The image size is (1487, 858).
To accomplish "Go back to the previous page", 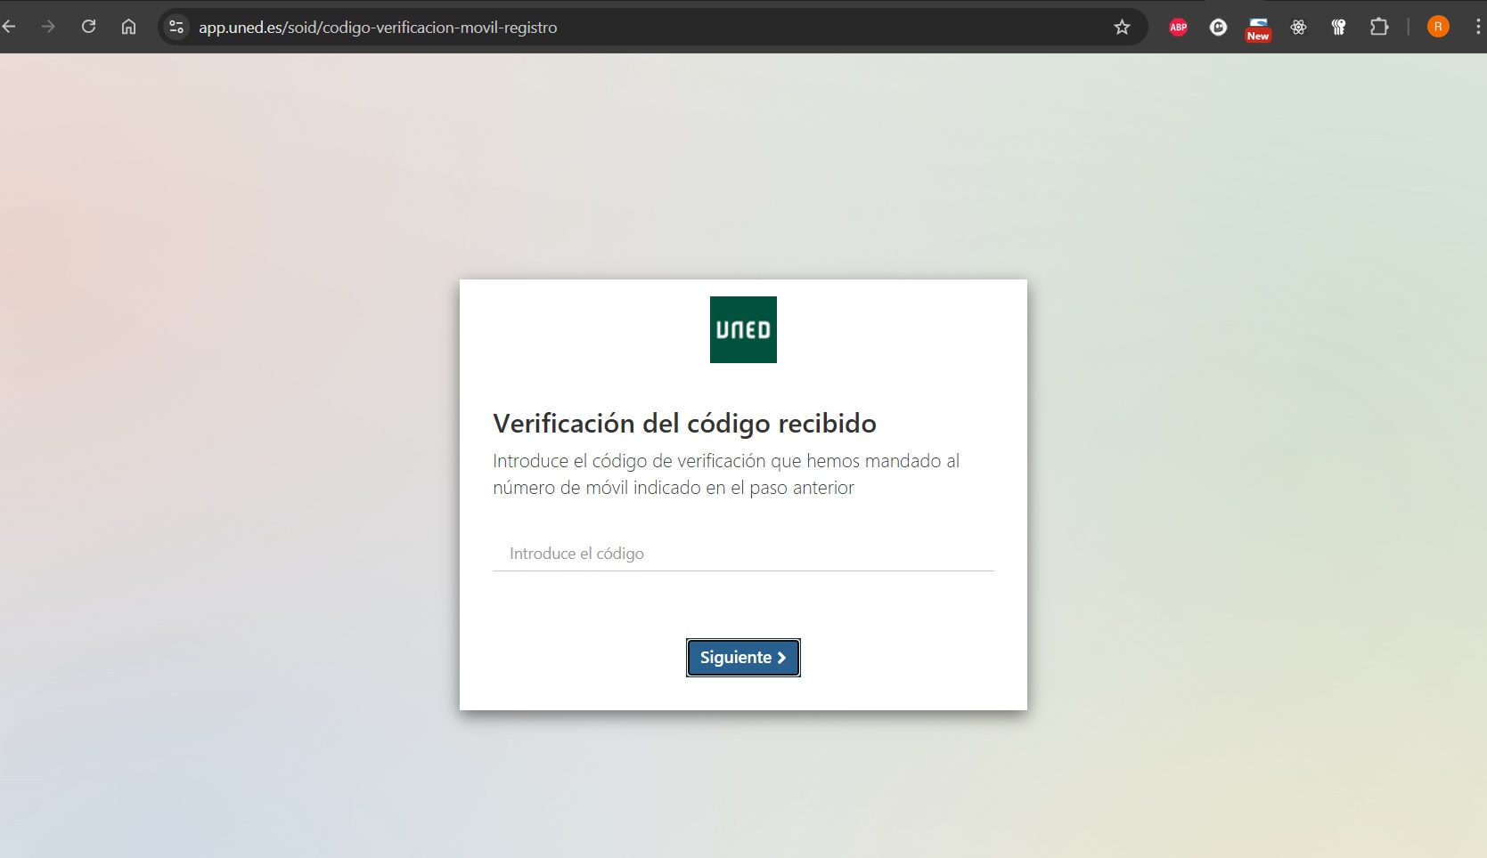I will coord(11,27).
